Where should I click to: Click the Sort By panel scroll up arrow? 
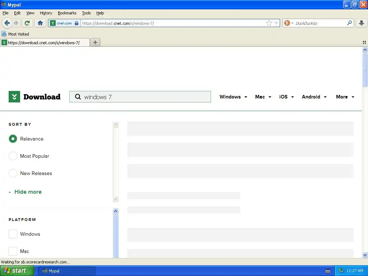pyautogui.click(x=115, y=125)
